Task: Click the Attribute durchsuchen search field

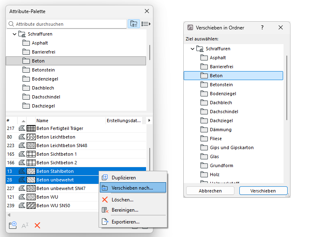Action: tap(67, 24)
